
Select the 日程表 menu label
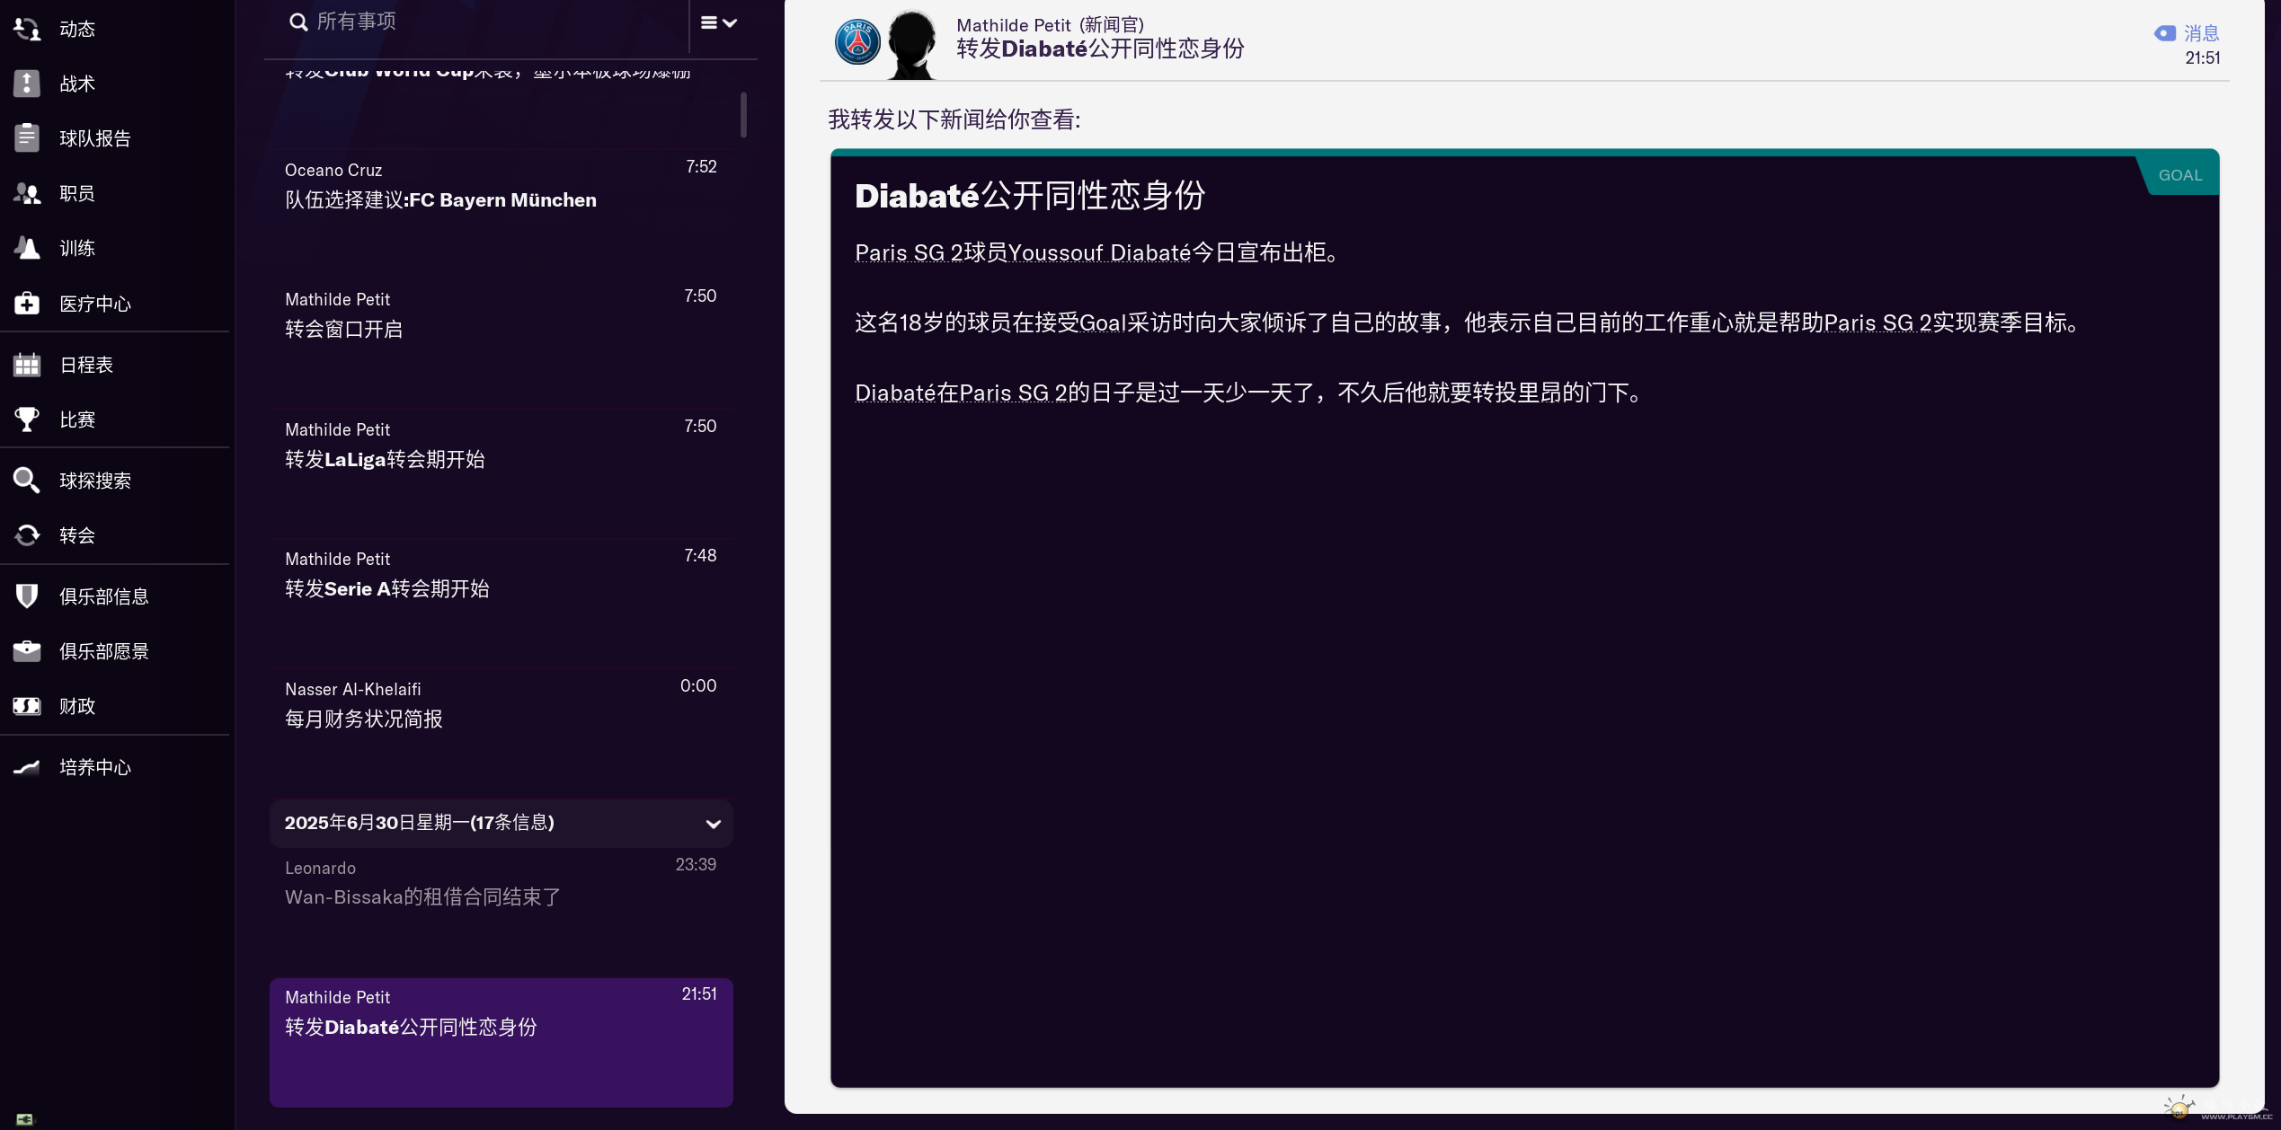[86, 365]
